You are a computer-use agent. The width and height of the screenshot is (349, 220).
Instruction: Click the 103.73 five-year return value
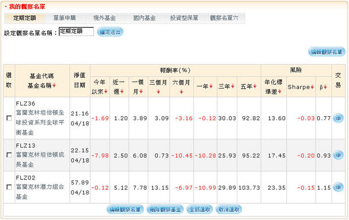pos(249,187)
